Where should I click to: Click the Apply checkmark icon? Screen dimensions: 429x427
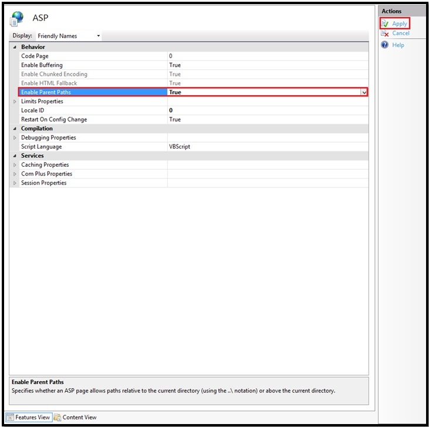tap(385, 23)
